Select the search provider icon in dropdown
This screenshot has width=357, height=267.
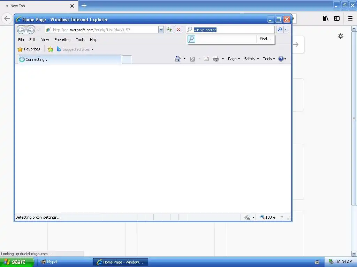[191, 39]
